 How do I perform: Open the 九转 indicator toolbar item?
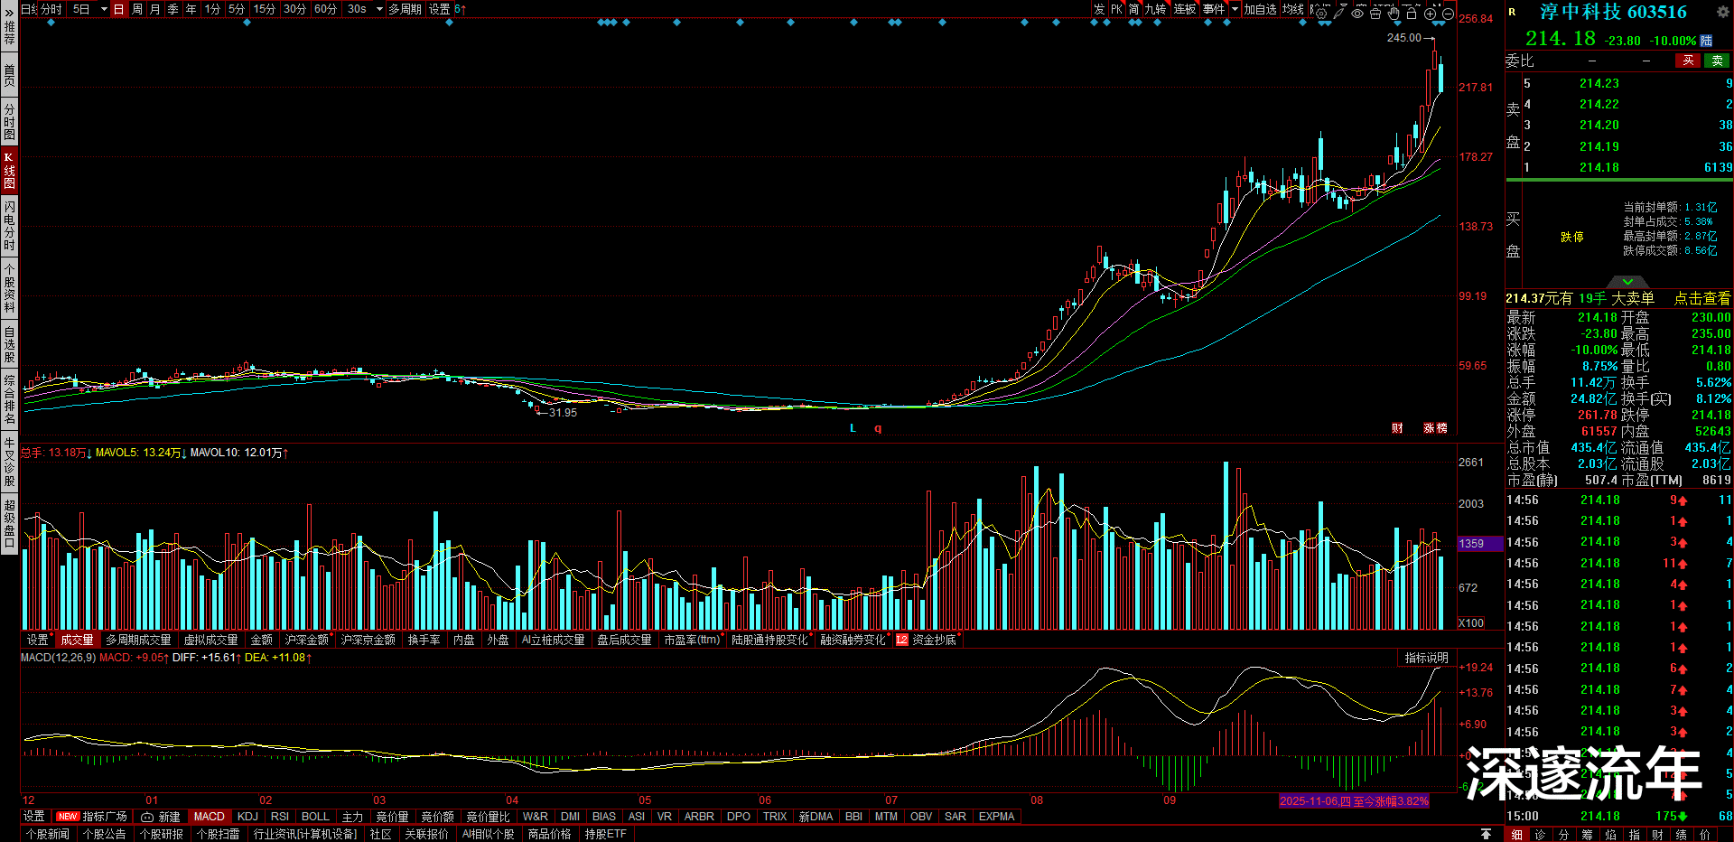click(1156, 9)
